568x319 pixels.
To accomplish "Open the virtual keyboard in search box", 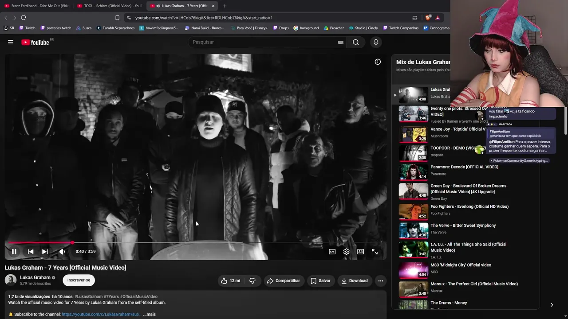I will (x=340, y=42).
